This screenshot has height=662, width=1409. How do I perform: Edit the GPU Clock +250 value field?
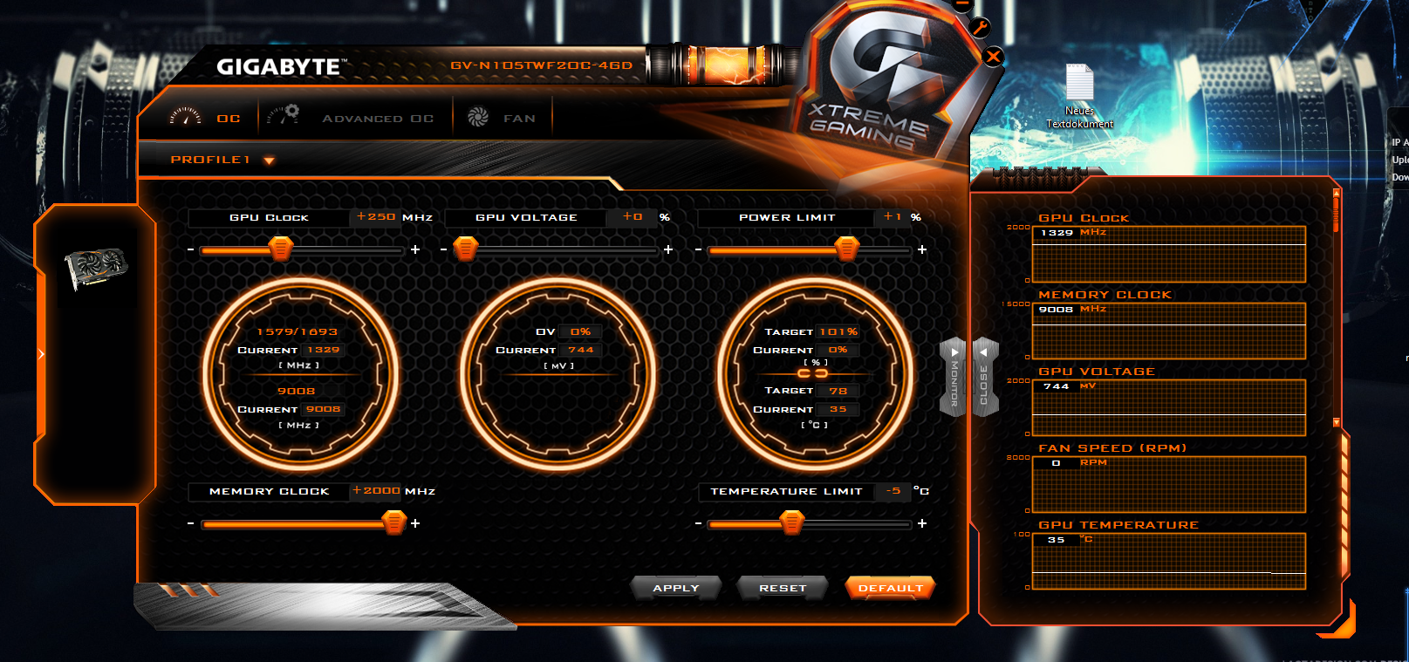376,217
